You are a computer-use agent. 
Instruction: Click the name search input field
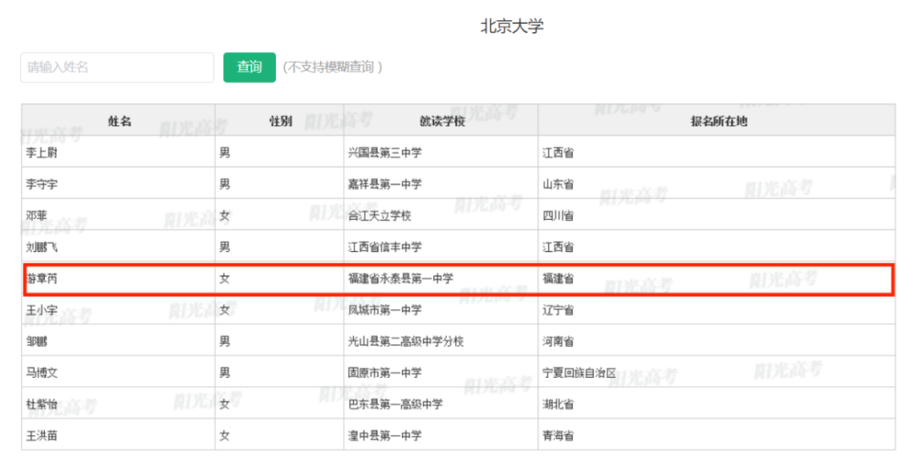(117, 67)
